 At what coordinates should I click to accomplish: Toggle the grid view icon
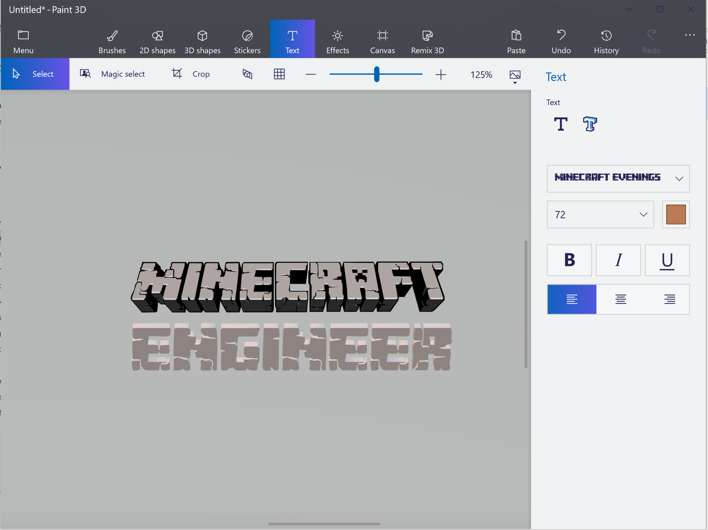tap(279, 74)
